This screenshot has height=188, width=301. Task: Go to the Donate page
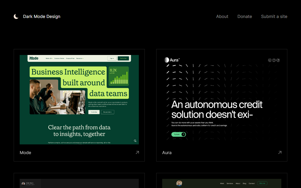[x=245, y=17]
